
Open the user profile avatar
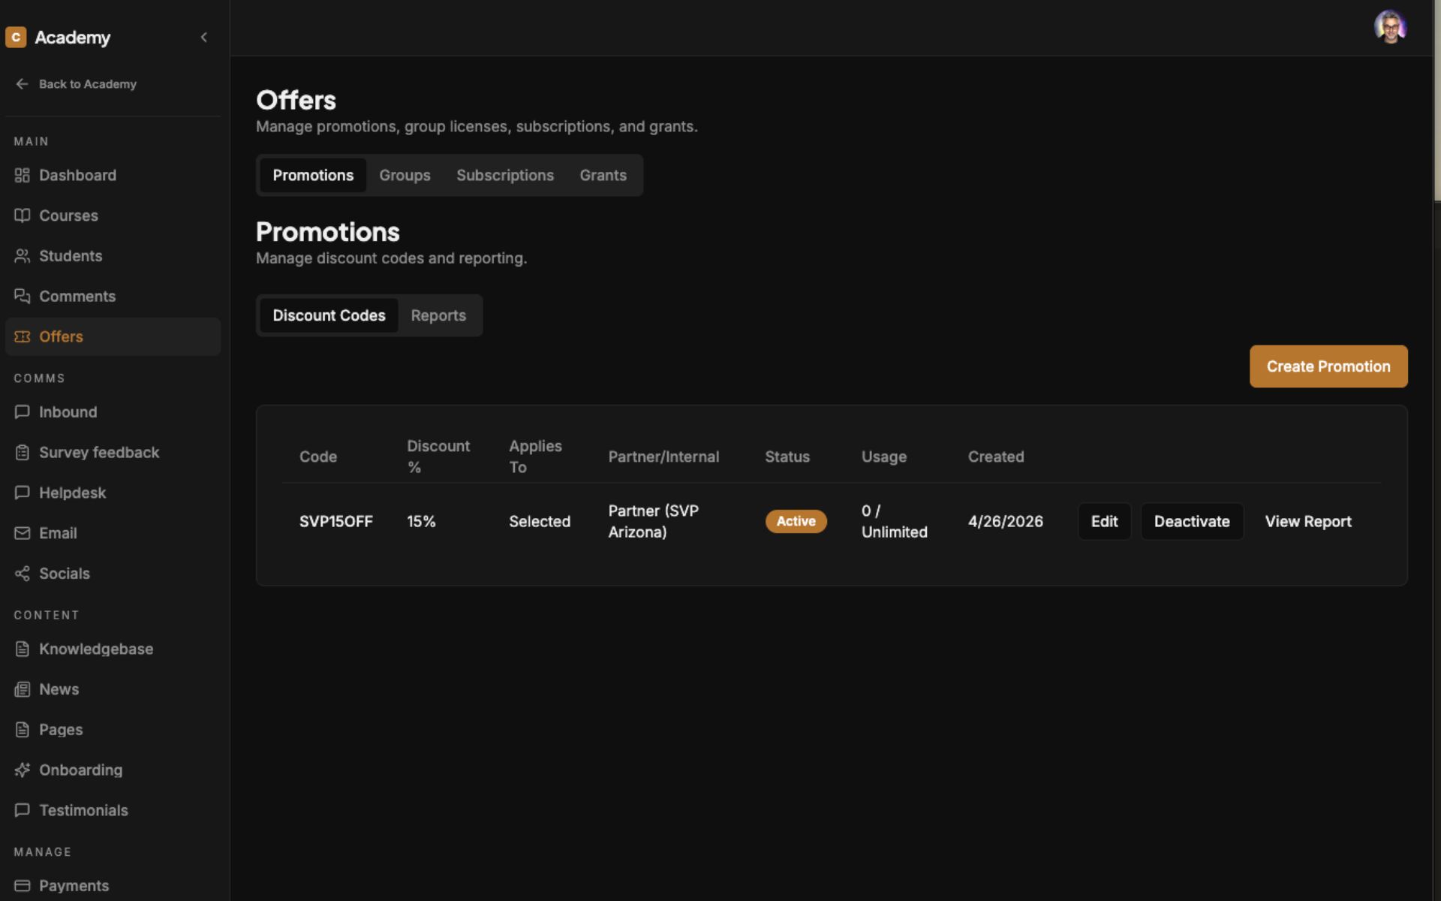1390,28
